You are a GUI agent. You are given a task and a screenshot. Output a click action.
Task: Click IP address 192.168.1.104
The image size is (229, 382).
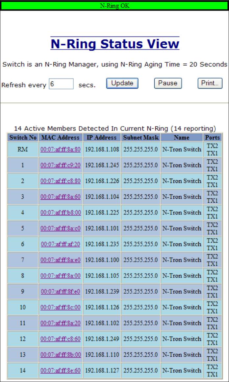[x=102, y=197]
